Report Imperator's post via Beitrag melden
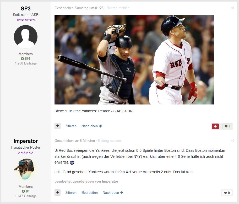The image size is (239, 204). pyautogui.click(x=109, y=141)
